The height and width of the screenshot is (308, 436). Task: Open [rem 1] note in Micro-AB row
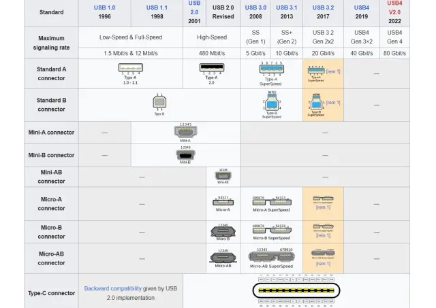tap(323, 264)
